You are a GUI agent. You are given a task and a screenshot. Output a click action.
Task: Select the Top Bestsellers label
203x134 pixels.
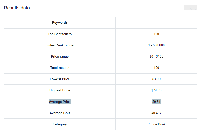(60, 34)
